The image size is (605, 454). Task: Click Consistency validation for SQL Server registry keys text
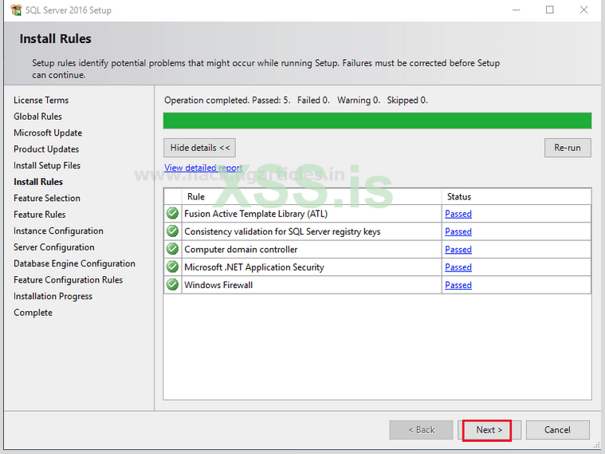coord(282,231)
